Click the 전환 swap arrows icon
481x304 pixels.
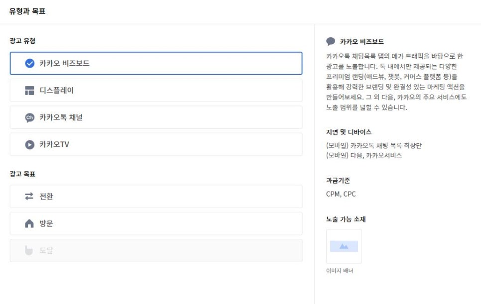(29, 196)
